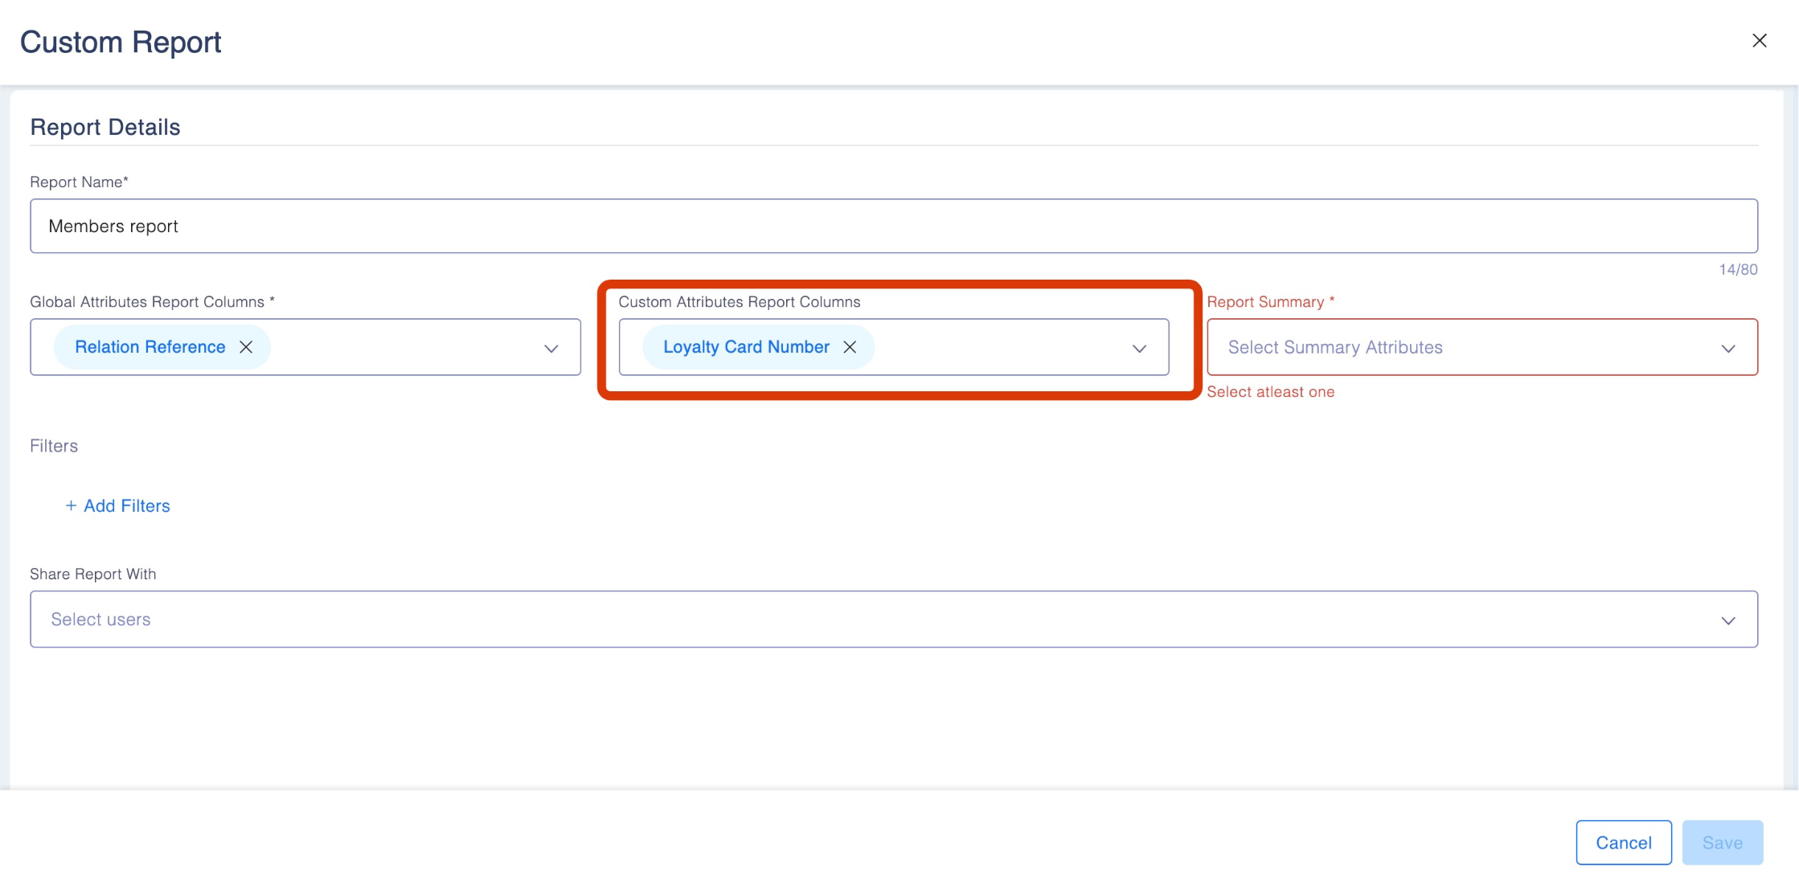The image size is (1799, 895).
Task: Click into the Report Name input field
Action: [892, 226]
